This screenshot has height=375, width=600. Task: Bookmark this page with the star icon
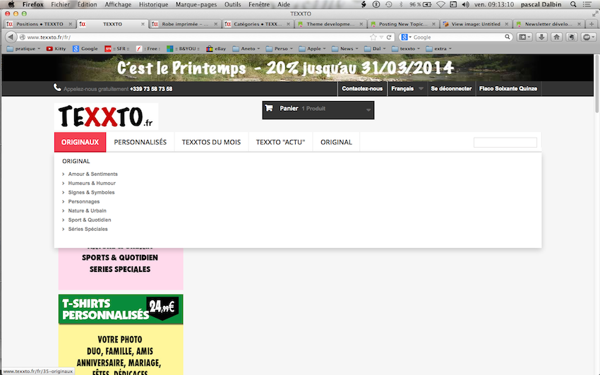tap(373, 37)
